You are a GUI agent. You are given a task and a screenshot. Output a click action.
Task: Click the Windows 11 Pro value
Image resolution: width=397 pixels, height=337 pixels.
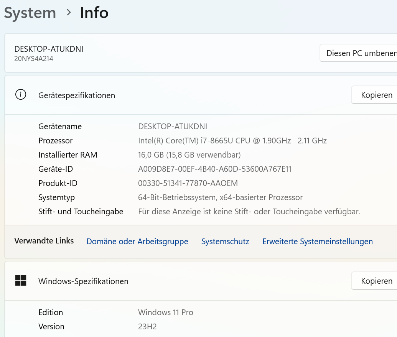(166, 312)
